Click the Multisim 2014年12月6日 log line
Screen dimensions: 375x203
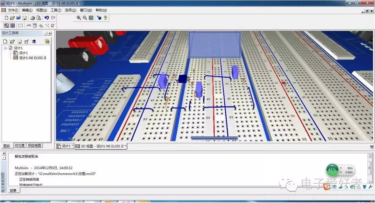(x=44, y=168)
